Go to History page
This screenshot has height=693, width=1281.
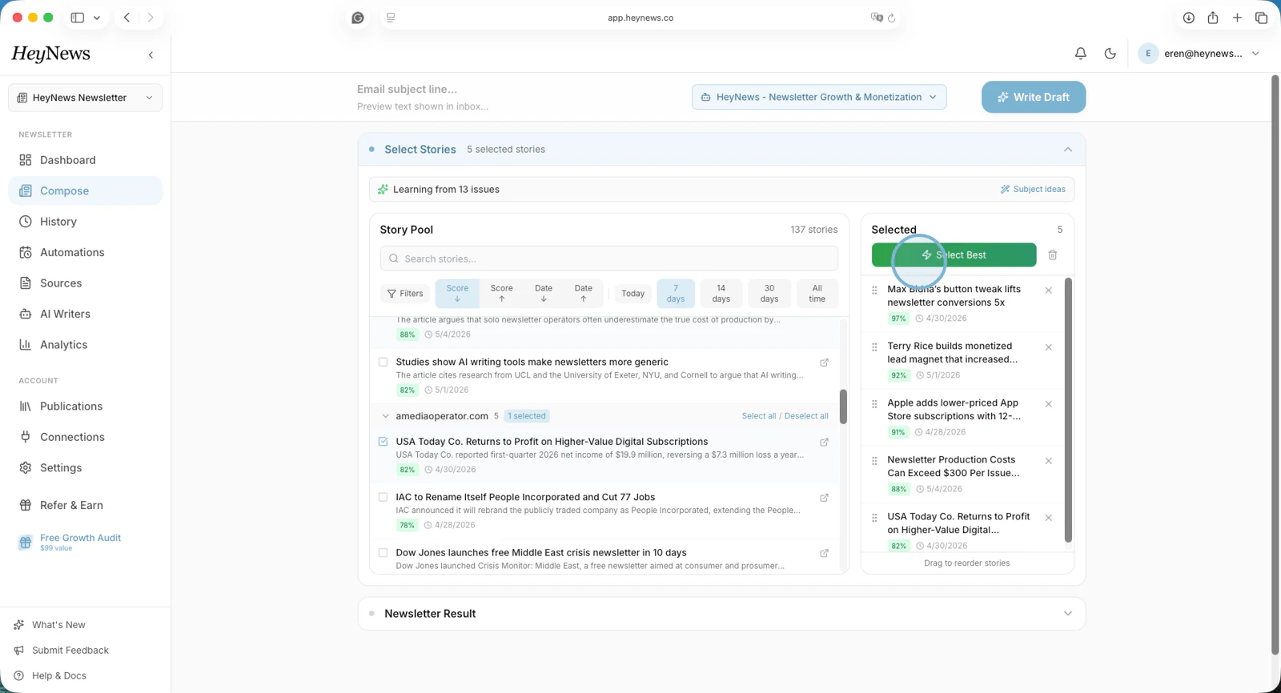[x=85, y=222]
